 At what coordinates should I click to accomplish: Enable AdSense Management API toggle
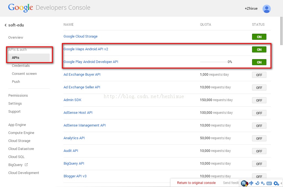coord(259,126)
